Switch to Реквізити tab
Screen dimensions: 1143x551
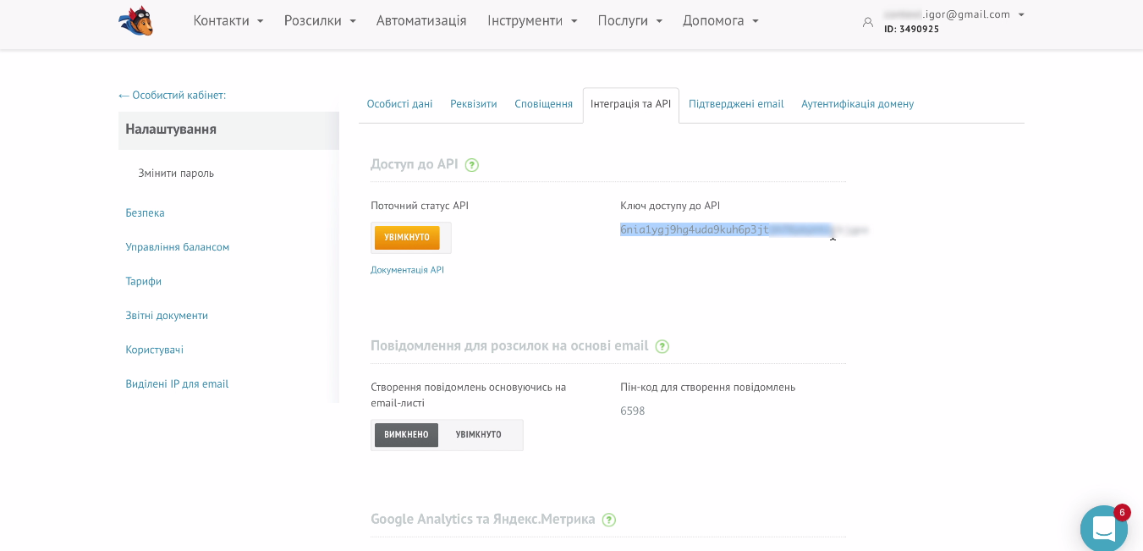point(474,104)
